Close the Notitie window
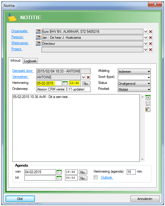This screenshot has width=165, height=206. point(155,4)
